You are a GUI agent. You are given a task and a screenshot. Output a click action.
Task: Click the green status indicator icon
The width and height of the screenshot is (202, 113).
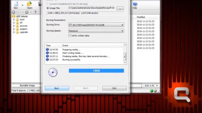[x=152, y=91]
